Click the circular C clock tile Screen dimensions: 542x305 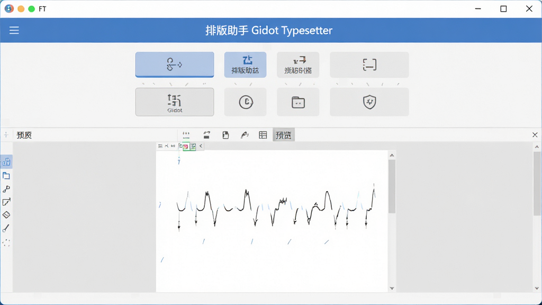click(x=245, y=102)
